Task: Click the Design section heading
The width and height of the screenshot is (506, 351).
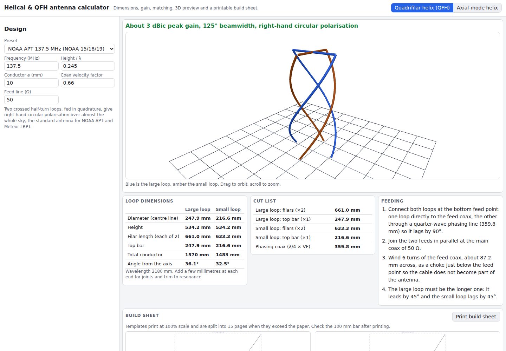Action: click(x=15, y=29)
